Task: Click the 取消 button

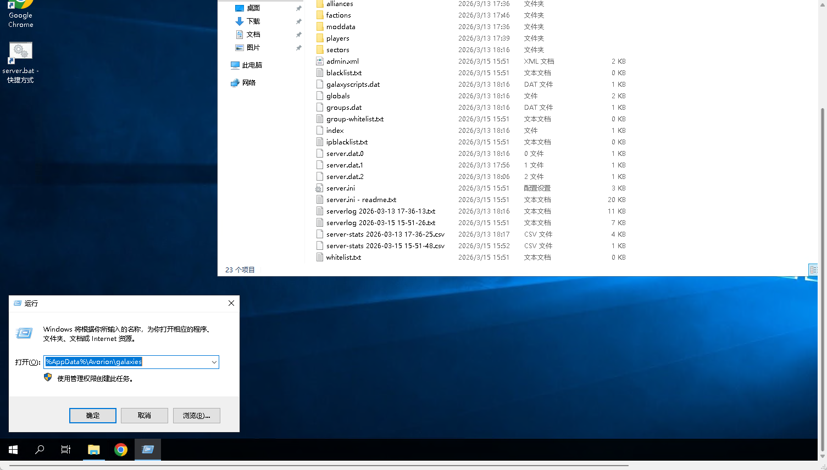Action: [145, 416]
